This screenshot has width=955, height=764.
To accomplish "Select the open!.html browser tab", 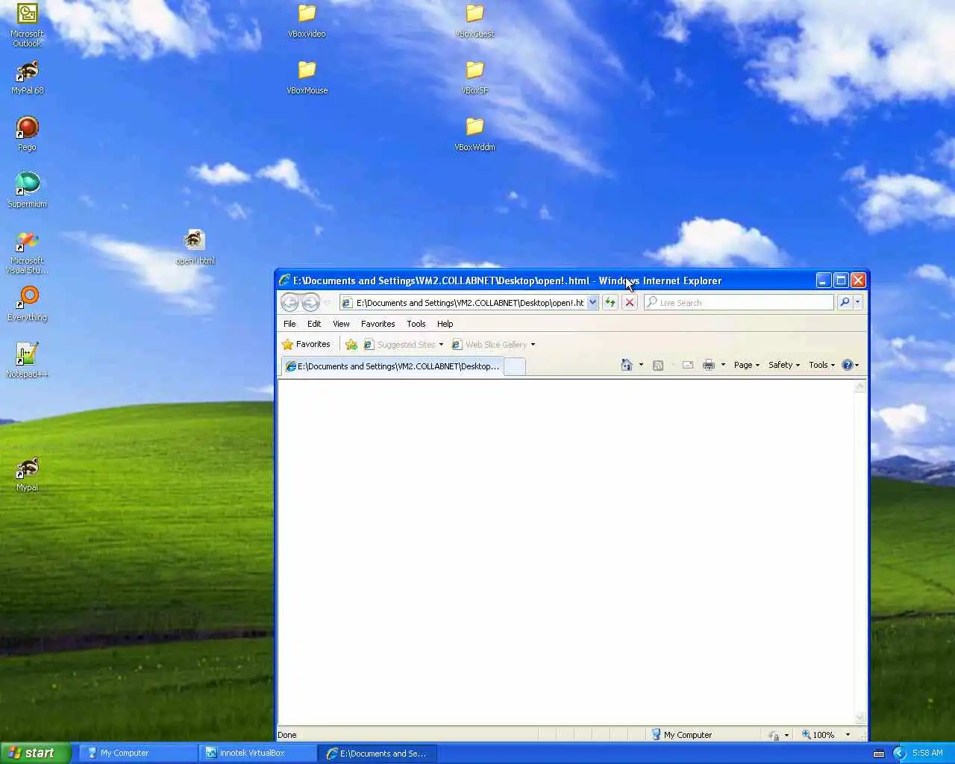I will pos(392,366).
